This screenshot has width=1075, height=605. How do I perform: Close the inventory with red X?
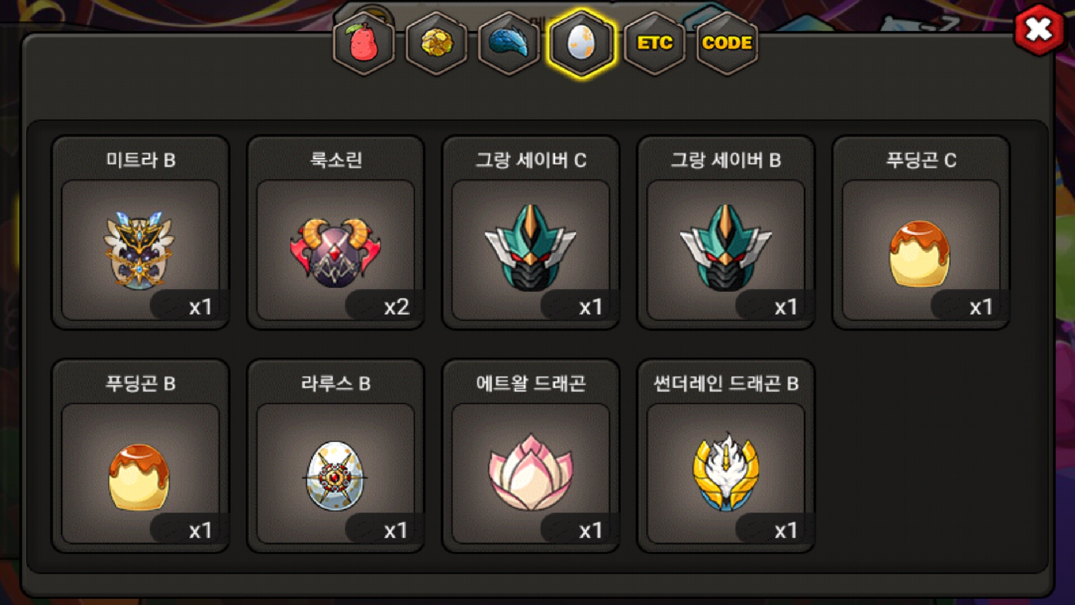point(1039,30)
